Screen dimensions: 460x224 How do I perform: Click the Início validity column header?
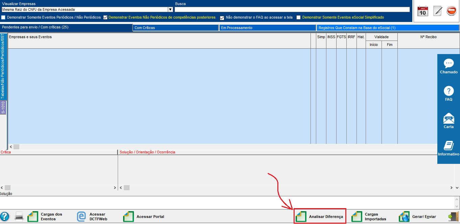point(374,45)
